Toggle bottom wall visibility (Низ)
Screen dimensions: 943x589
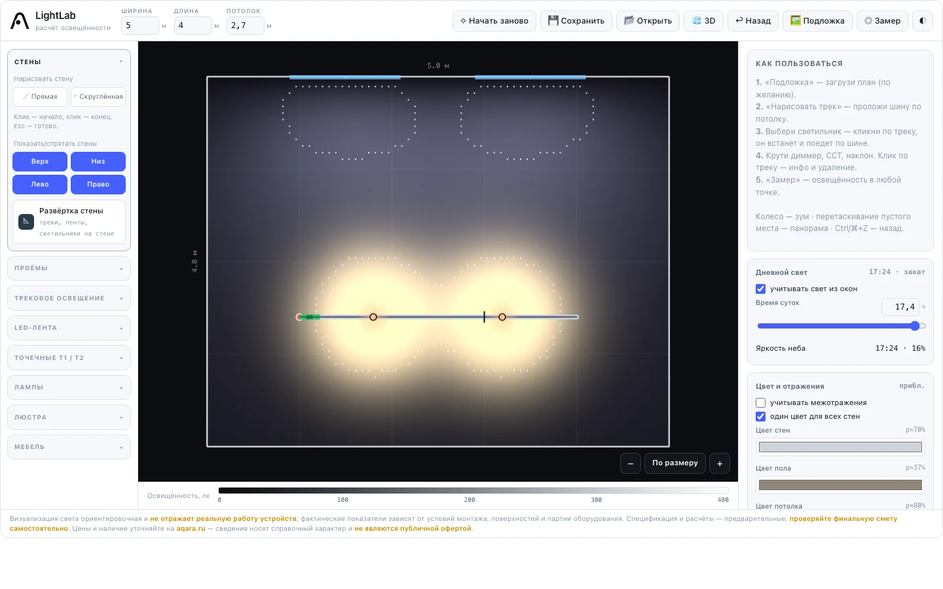(x=98, y=162)
